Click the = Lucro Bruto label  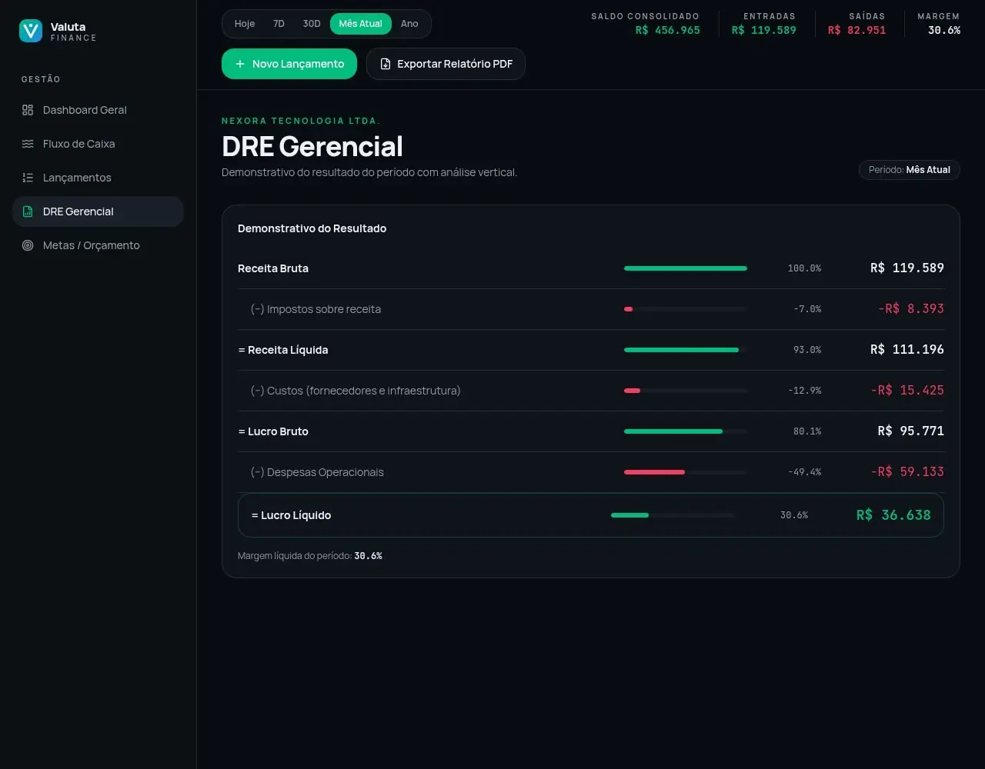pos(273,431)
